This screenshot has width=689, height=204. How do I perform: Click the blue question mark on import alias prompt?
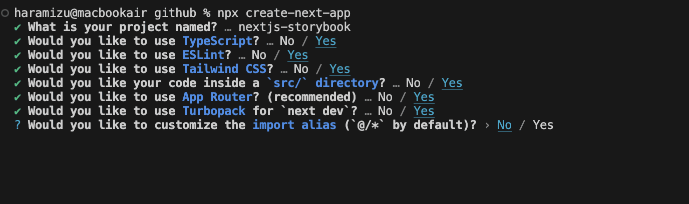[x=18, y=125]
